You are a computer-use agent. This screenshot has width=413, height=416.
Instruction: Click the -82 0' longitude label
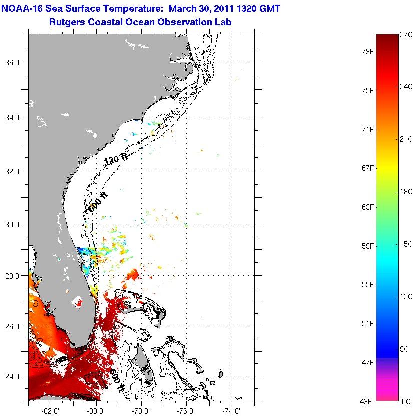click(51, 411)
